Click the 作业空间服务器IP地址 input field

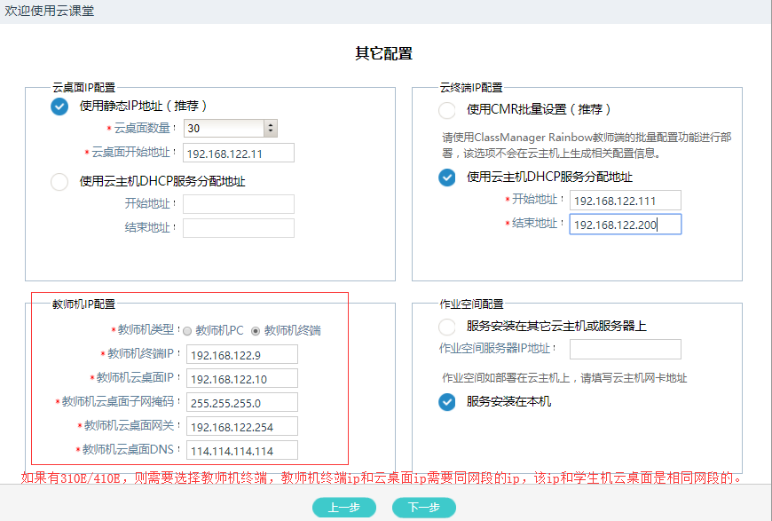tap(625, 349)
